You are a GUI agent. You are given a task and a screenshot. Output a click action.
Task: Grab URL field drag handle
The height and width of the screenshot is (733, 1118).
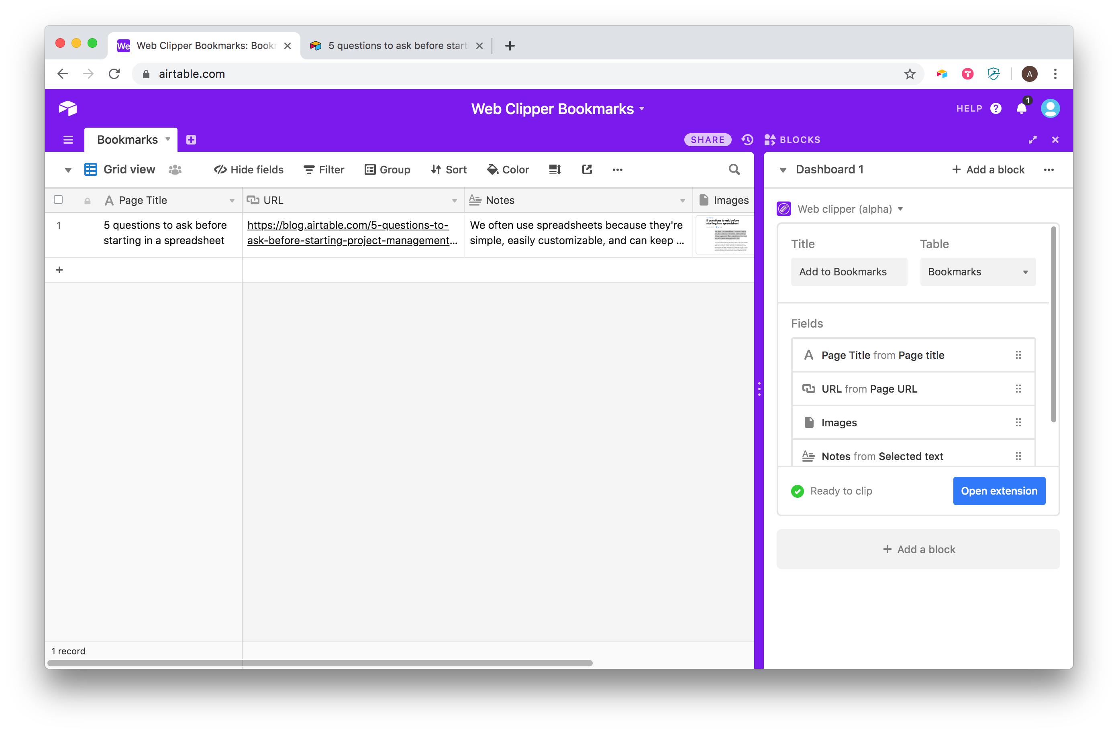tap(1018, 389)
